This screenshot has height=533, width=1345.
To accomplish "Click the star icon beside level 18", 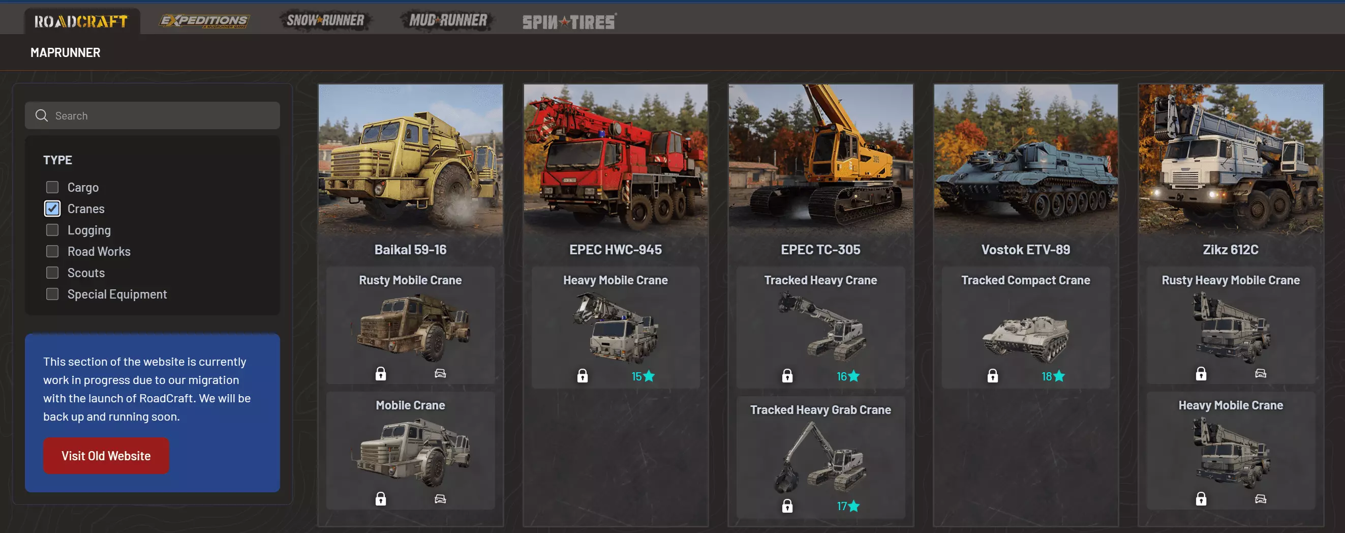I will point(1059,376).
